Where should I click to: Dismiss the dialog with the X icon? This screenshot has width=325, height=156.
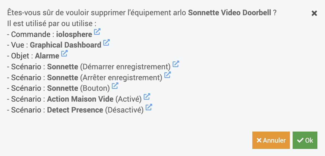pyautogui.click(x=314, y=13)
